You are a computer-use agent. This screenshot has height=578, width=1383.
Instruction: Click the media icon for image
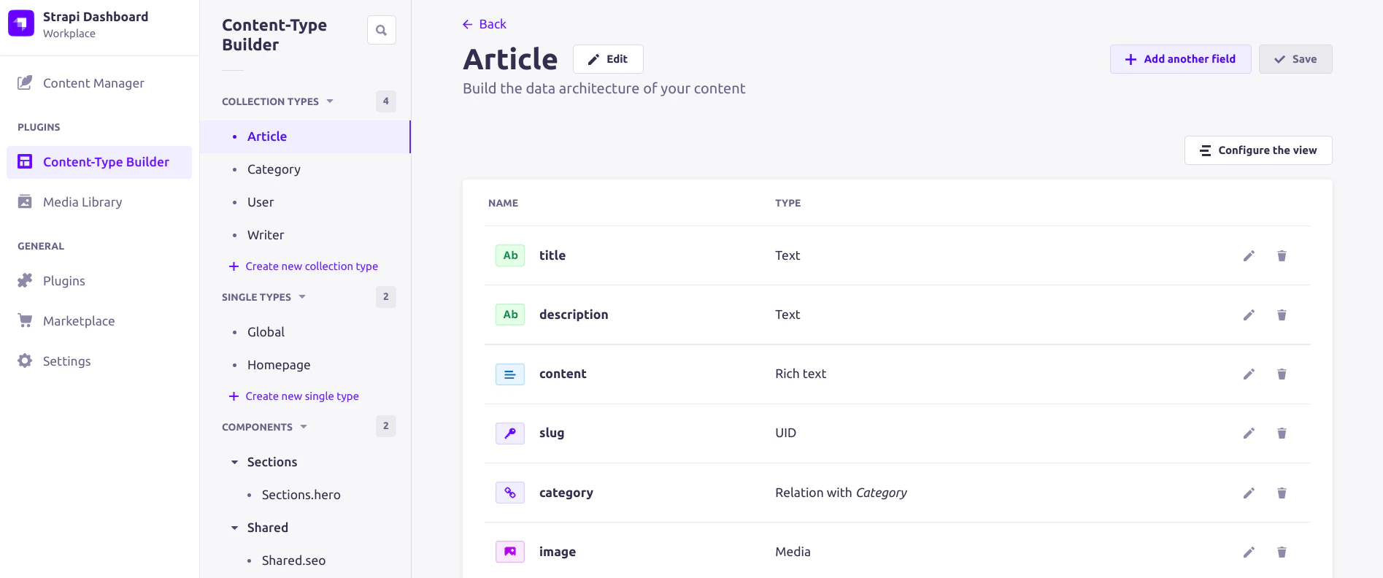pos(510,552)
